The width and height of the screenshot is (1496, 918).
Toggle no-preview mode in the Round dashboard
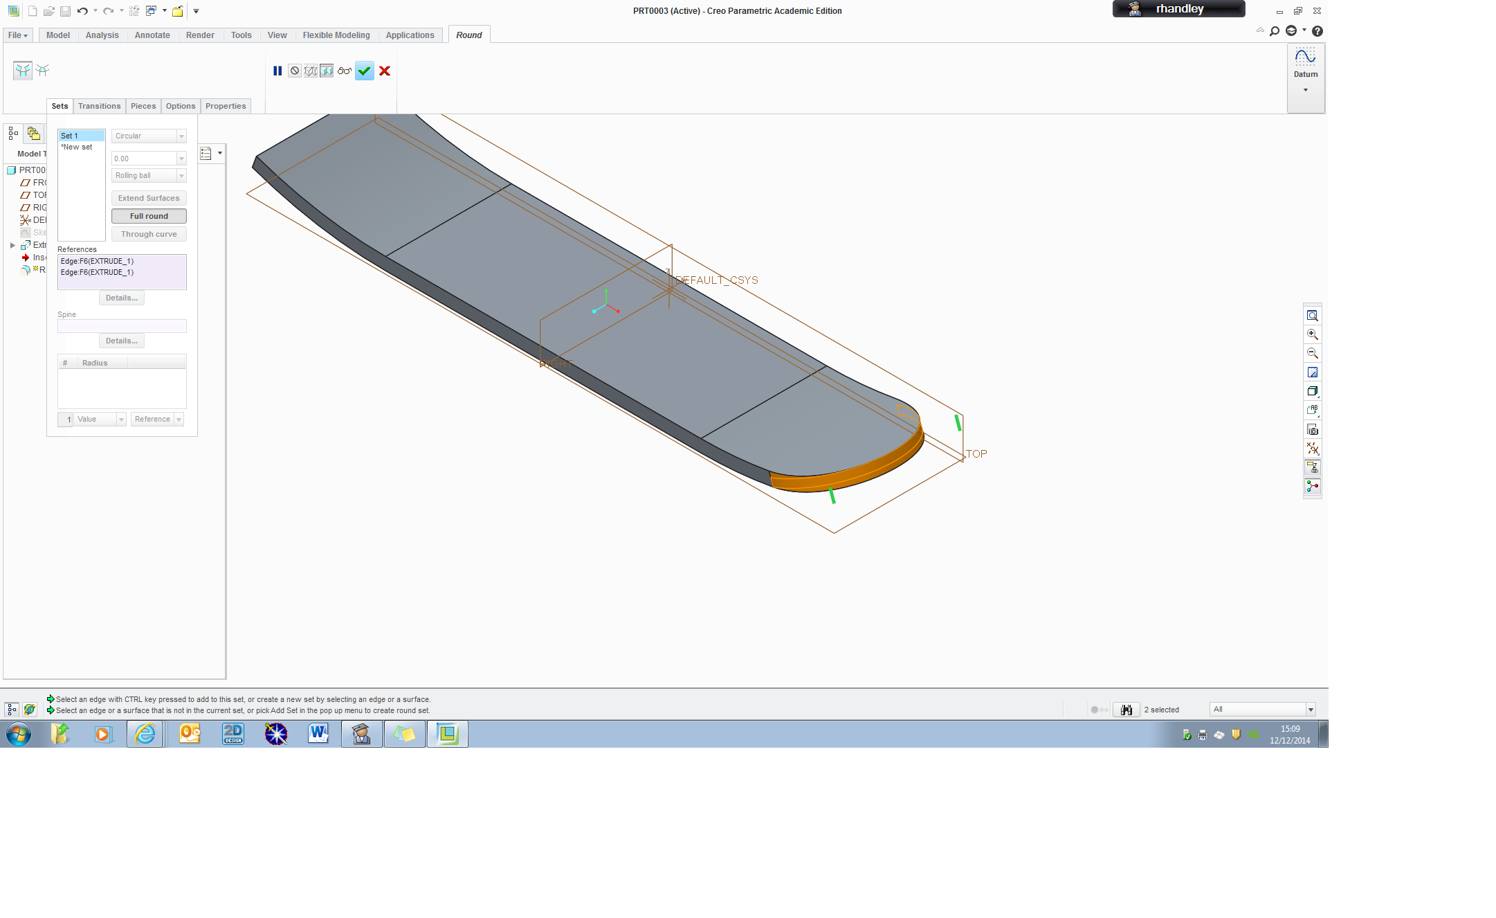pos(295,71)
